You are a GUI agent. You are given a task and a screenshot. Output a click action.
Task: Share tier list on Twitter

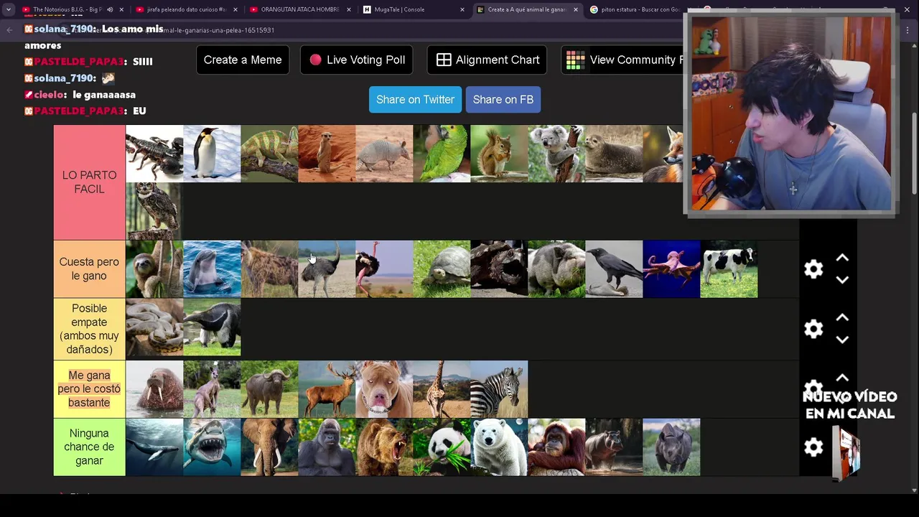(415, 99)
